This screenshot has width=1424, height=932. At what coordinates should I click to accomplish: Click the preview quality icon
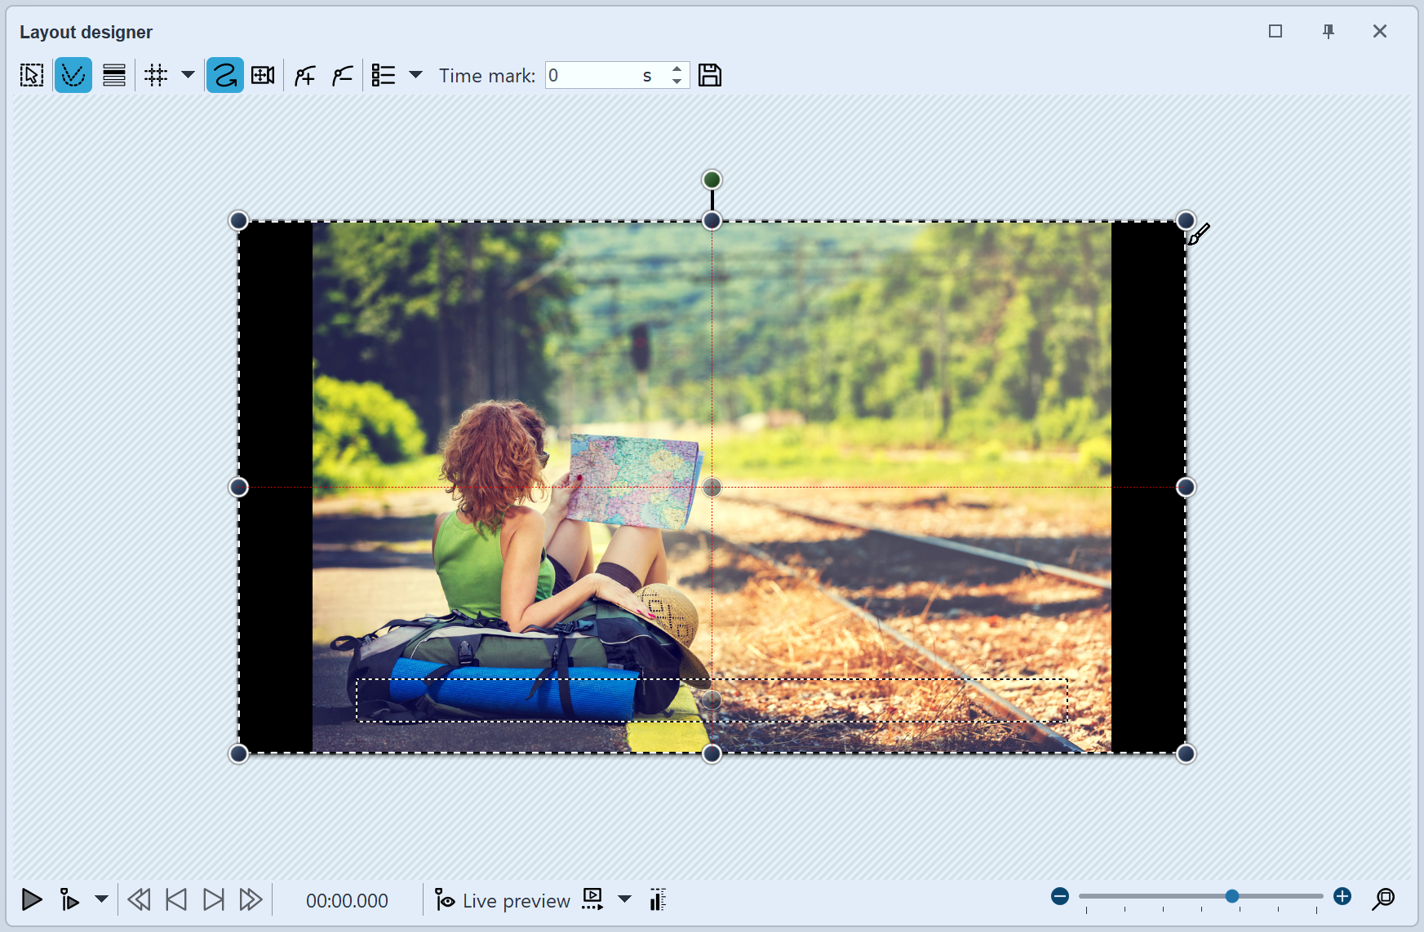pos(658,900)
